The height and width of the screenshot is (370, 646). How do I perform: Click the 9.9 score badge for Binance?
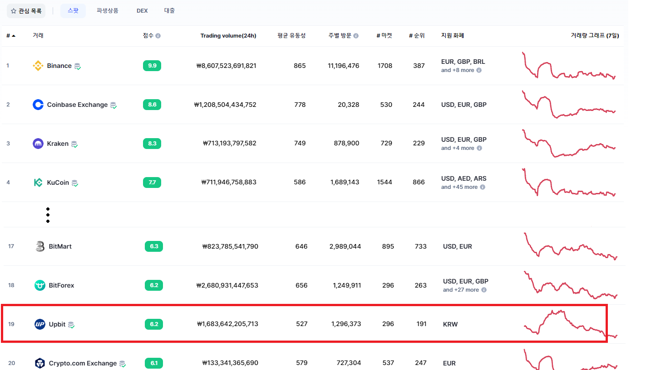click(152, 66)
